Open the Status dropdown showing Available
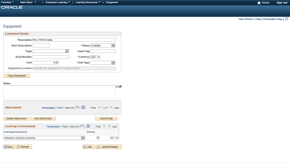 [x=102, y=46]
